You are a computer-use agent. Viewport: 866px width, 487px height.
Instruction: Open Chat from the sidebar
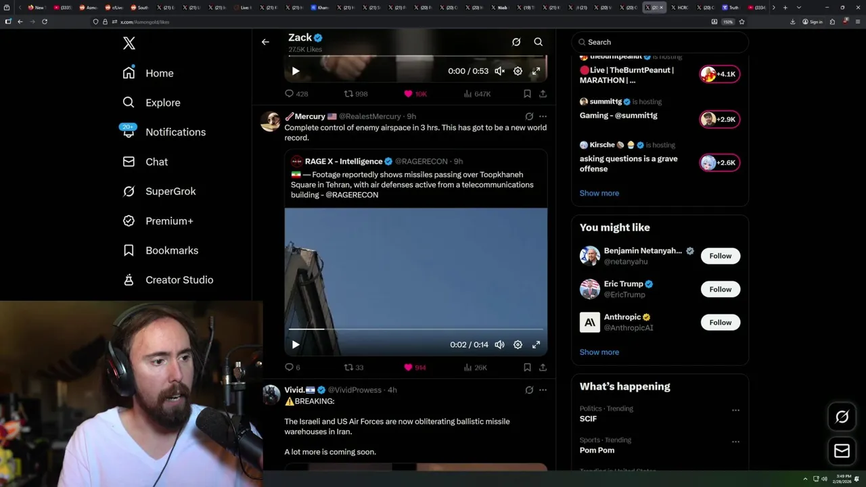145,162
